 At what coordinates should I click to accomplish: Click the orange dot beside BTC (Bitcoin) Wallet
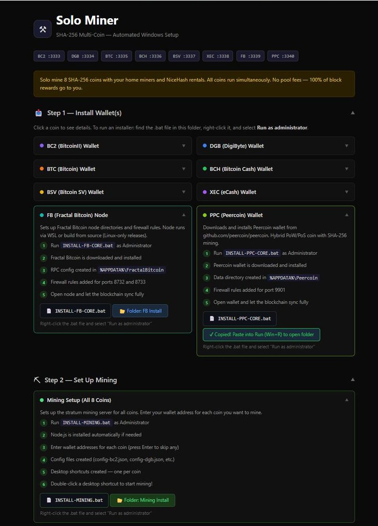pos(41,169)
